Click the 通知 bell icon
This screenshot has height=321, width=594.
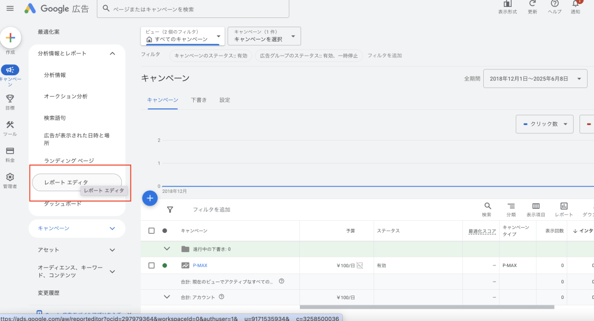point(575,5)
